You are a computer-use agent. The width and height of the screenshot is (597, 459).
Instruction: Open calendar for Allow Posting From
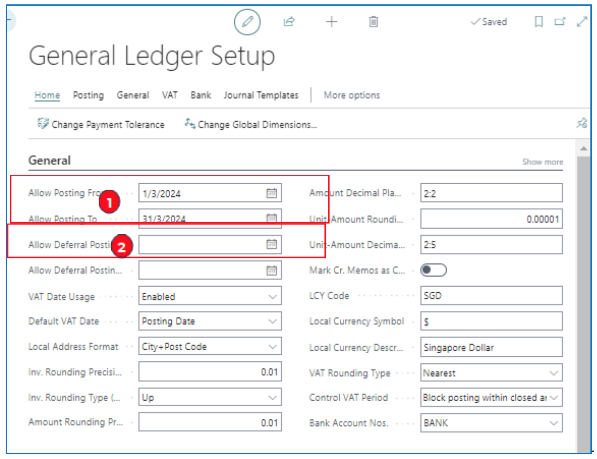[271, 193]
